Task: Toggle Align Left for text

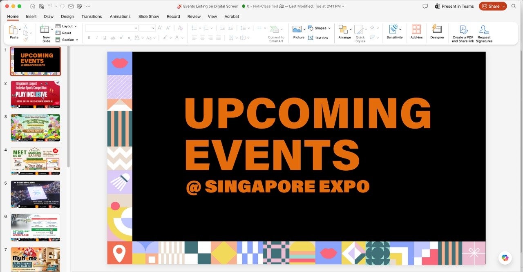Action: tap(194, 38)
